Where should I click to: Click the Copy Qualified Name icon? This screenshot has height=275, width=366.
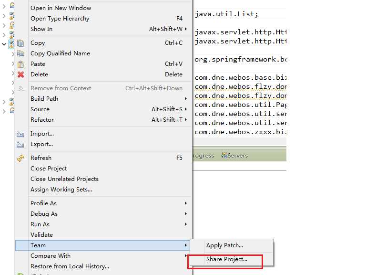point(20,53)
